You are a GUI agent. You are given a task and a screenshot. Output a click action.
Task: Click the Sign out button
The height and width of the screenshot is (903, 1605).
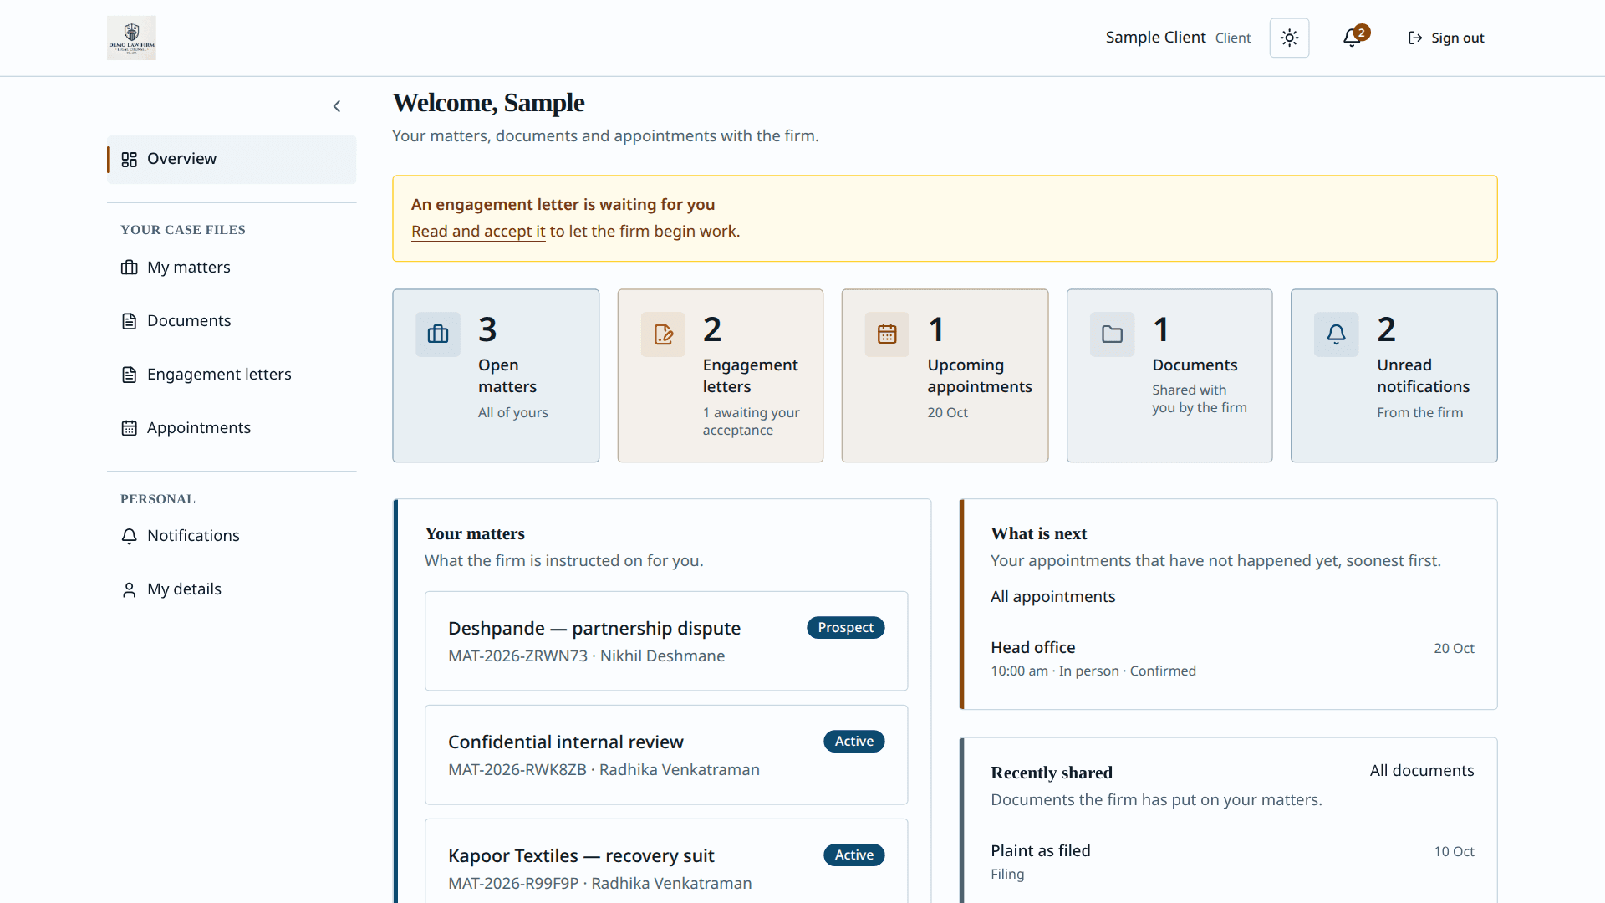tap(1446, 38)
